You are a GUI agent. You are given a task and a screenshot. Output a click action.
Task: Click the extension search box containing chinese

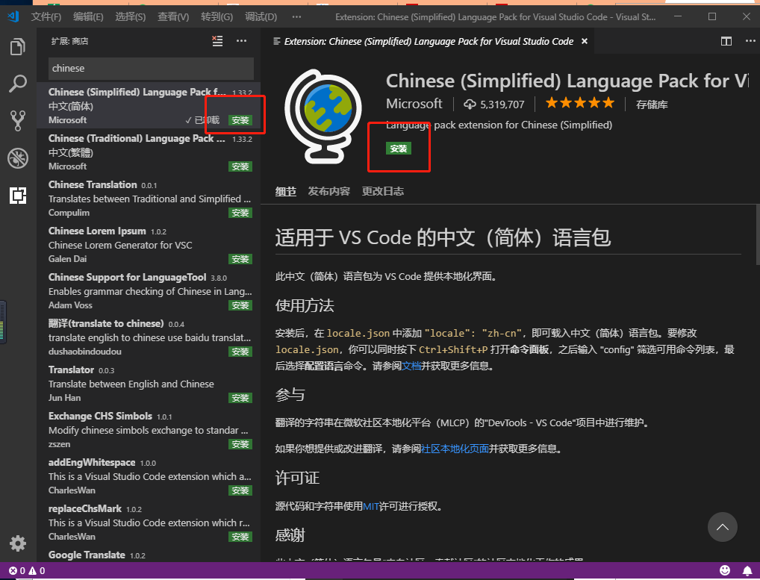151,69
